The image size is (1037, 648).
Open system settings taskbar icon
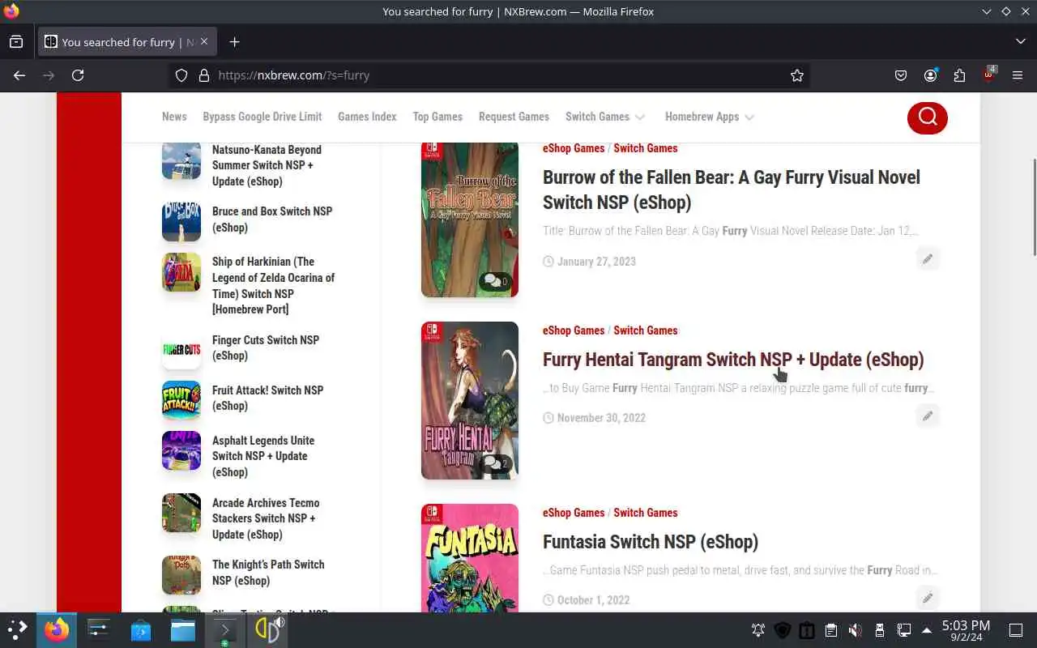click(x=99, y=629)
